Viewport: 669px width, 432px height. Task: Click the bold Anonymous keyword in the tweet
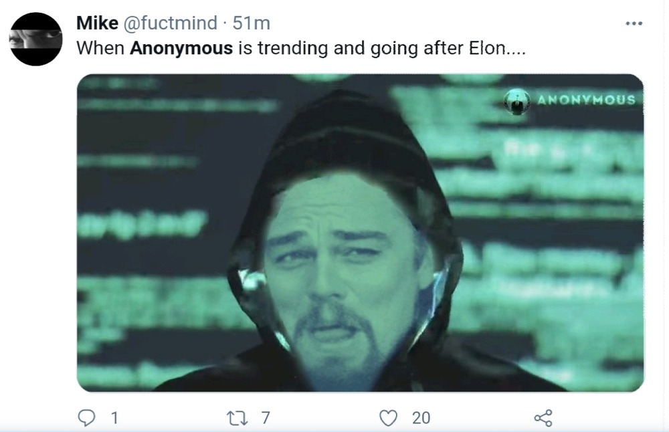181,48
